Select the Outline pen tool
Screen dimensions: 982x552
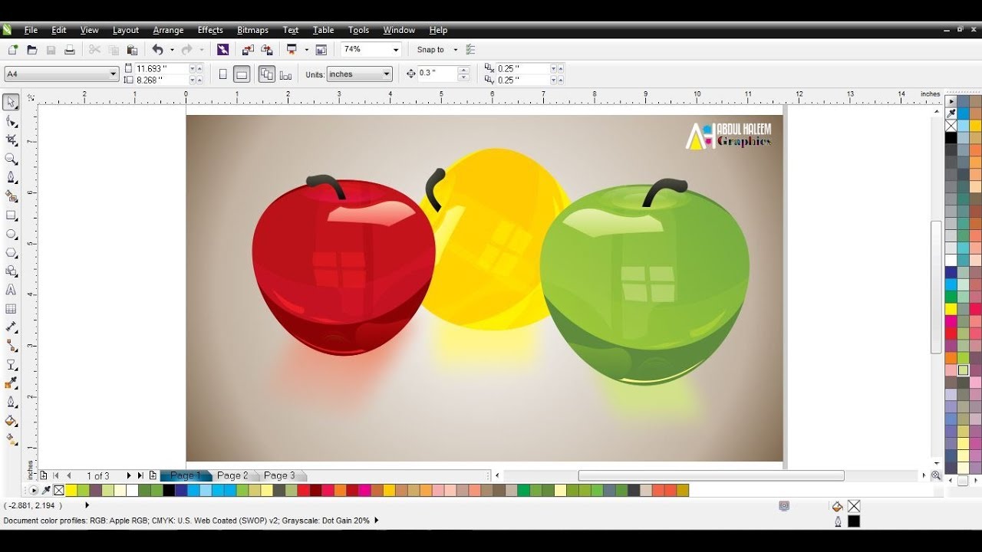click(11, 402)
